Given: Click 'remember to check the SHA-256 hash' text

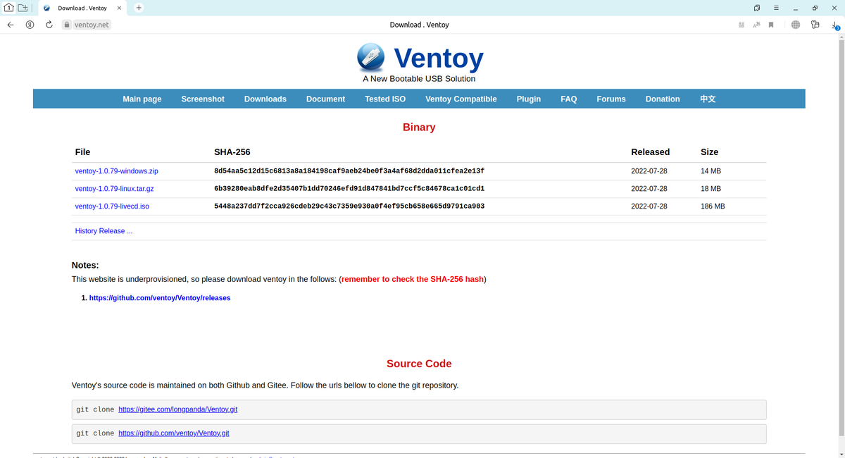Looking at the screenshot, I should coord(413,280).
